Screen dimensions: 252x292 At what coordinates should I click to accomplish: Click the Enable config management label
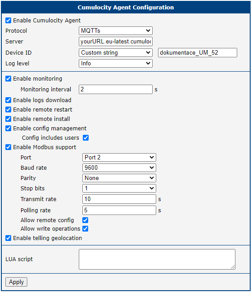50,128
